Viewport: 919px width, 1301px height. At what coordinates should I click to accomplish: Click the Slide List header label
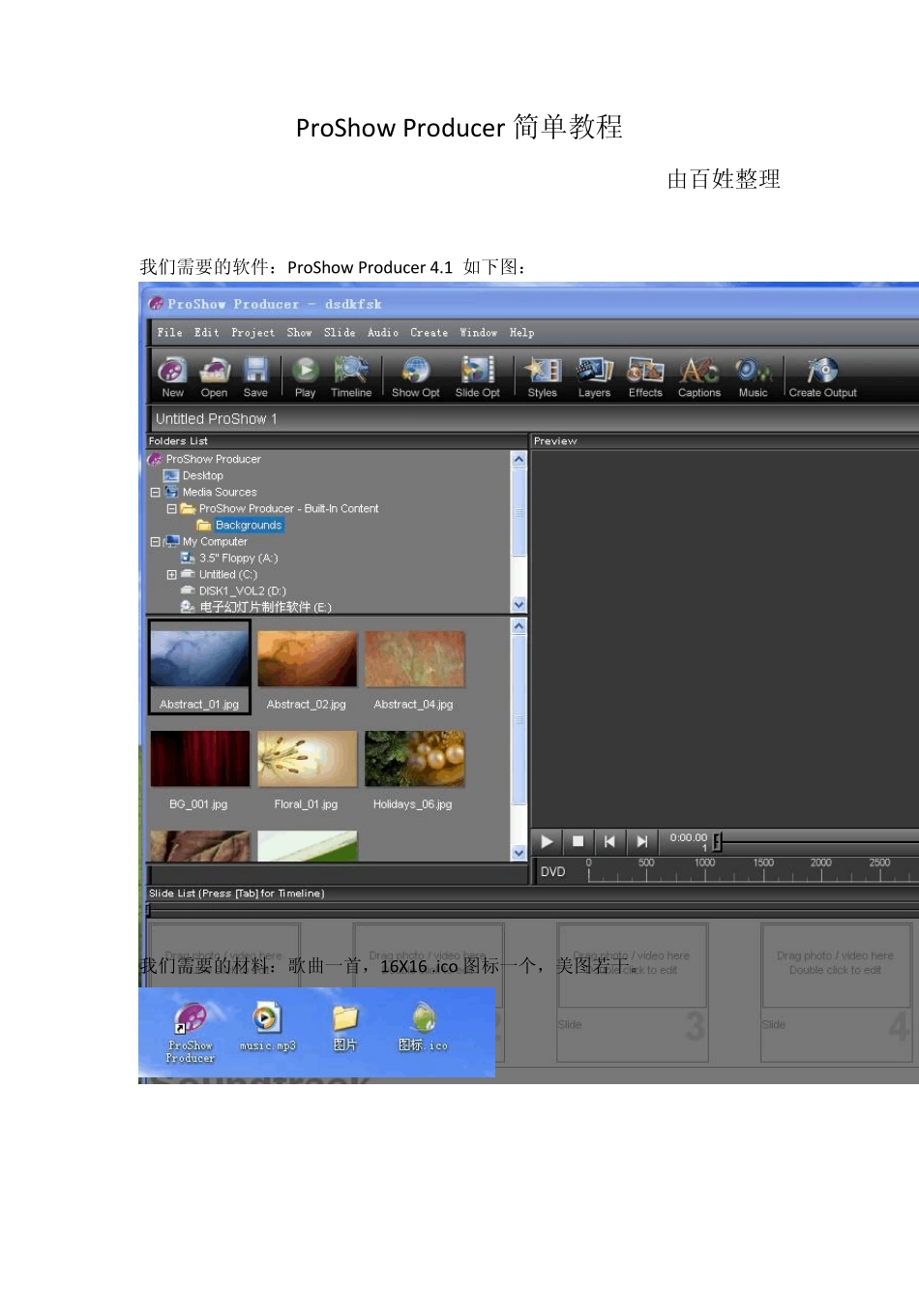click(236, 893)
